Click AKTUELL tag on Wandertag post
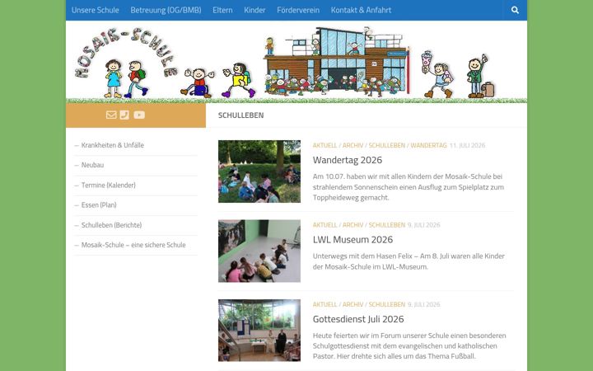 tap(325, 145)
